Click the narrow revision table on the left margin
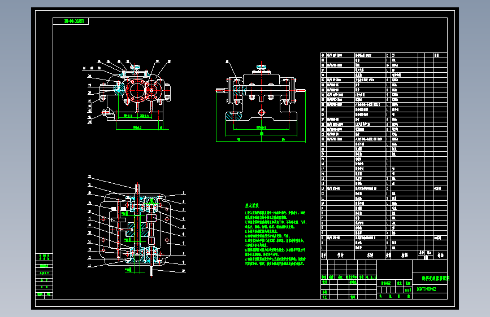Viewport: 490px width, 317px height. pyautogui.click(x=44, y=276)
